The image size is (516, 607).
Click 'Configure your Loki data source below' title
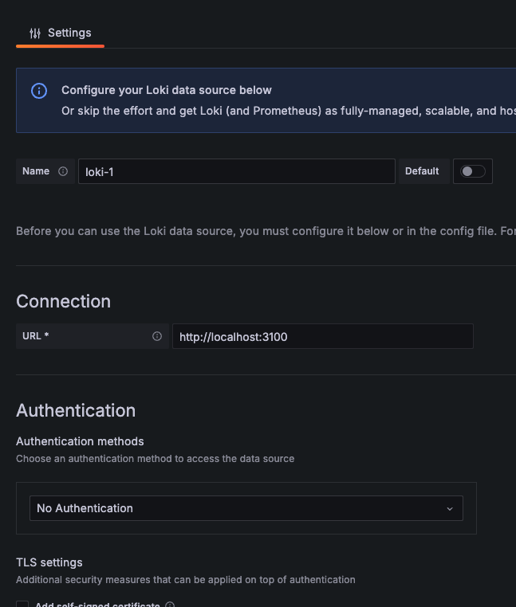pyautogui.click(x=167, y=90)
